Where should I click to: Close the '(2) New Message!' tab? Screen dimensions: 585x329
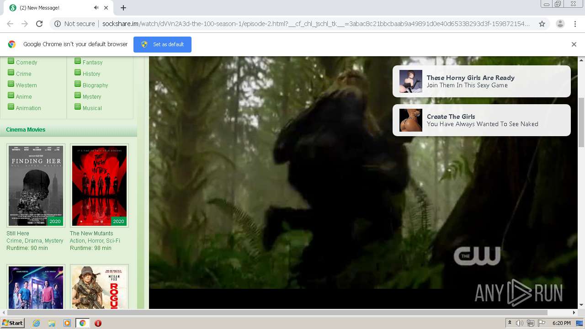(106, 8)
